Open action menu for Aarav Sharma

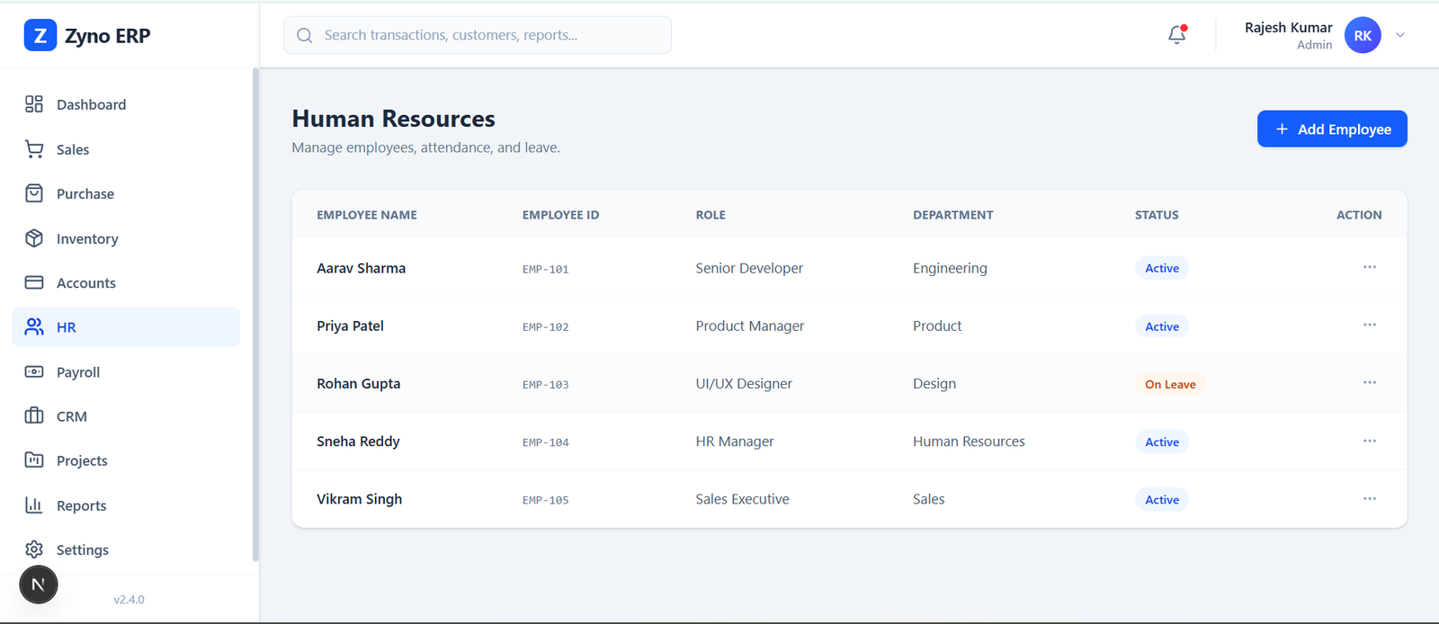click(x=1369, y=267)
